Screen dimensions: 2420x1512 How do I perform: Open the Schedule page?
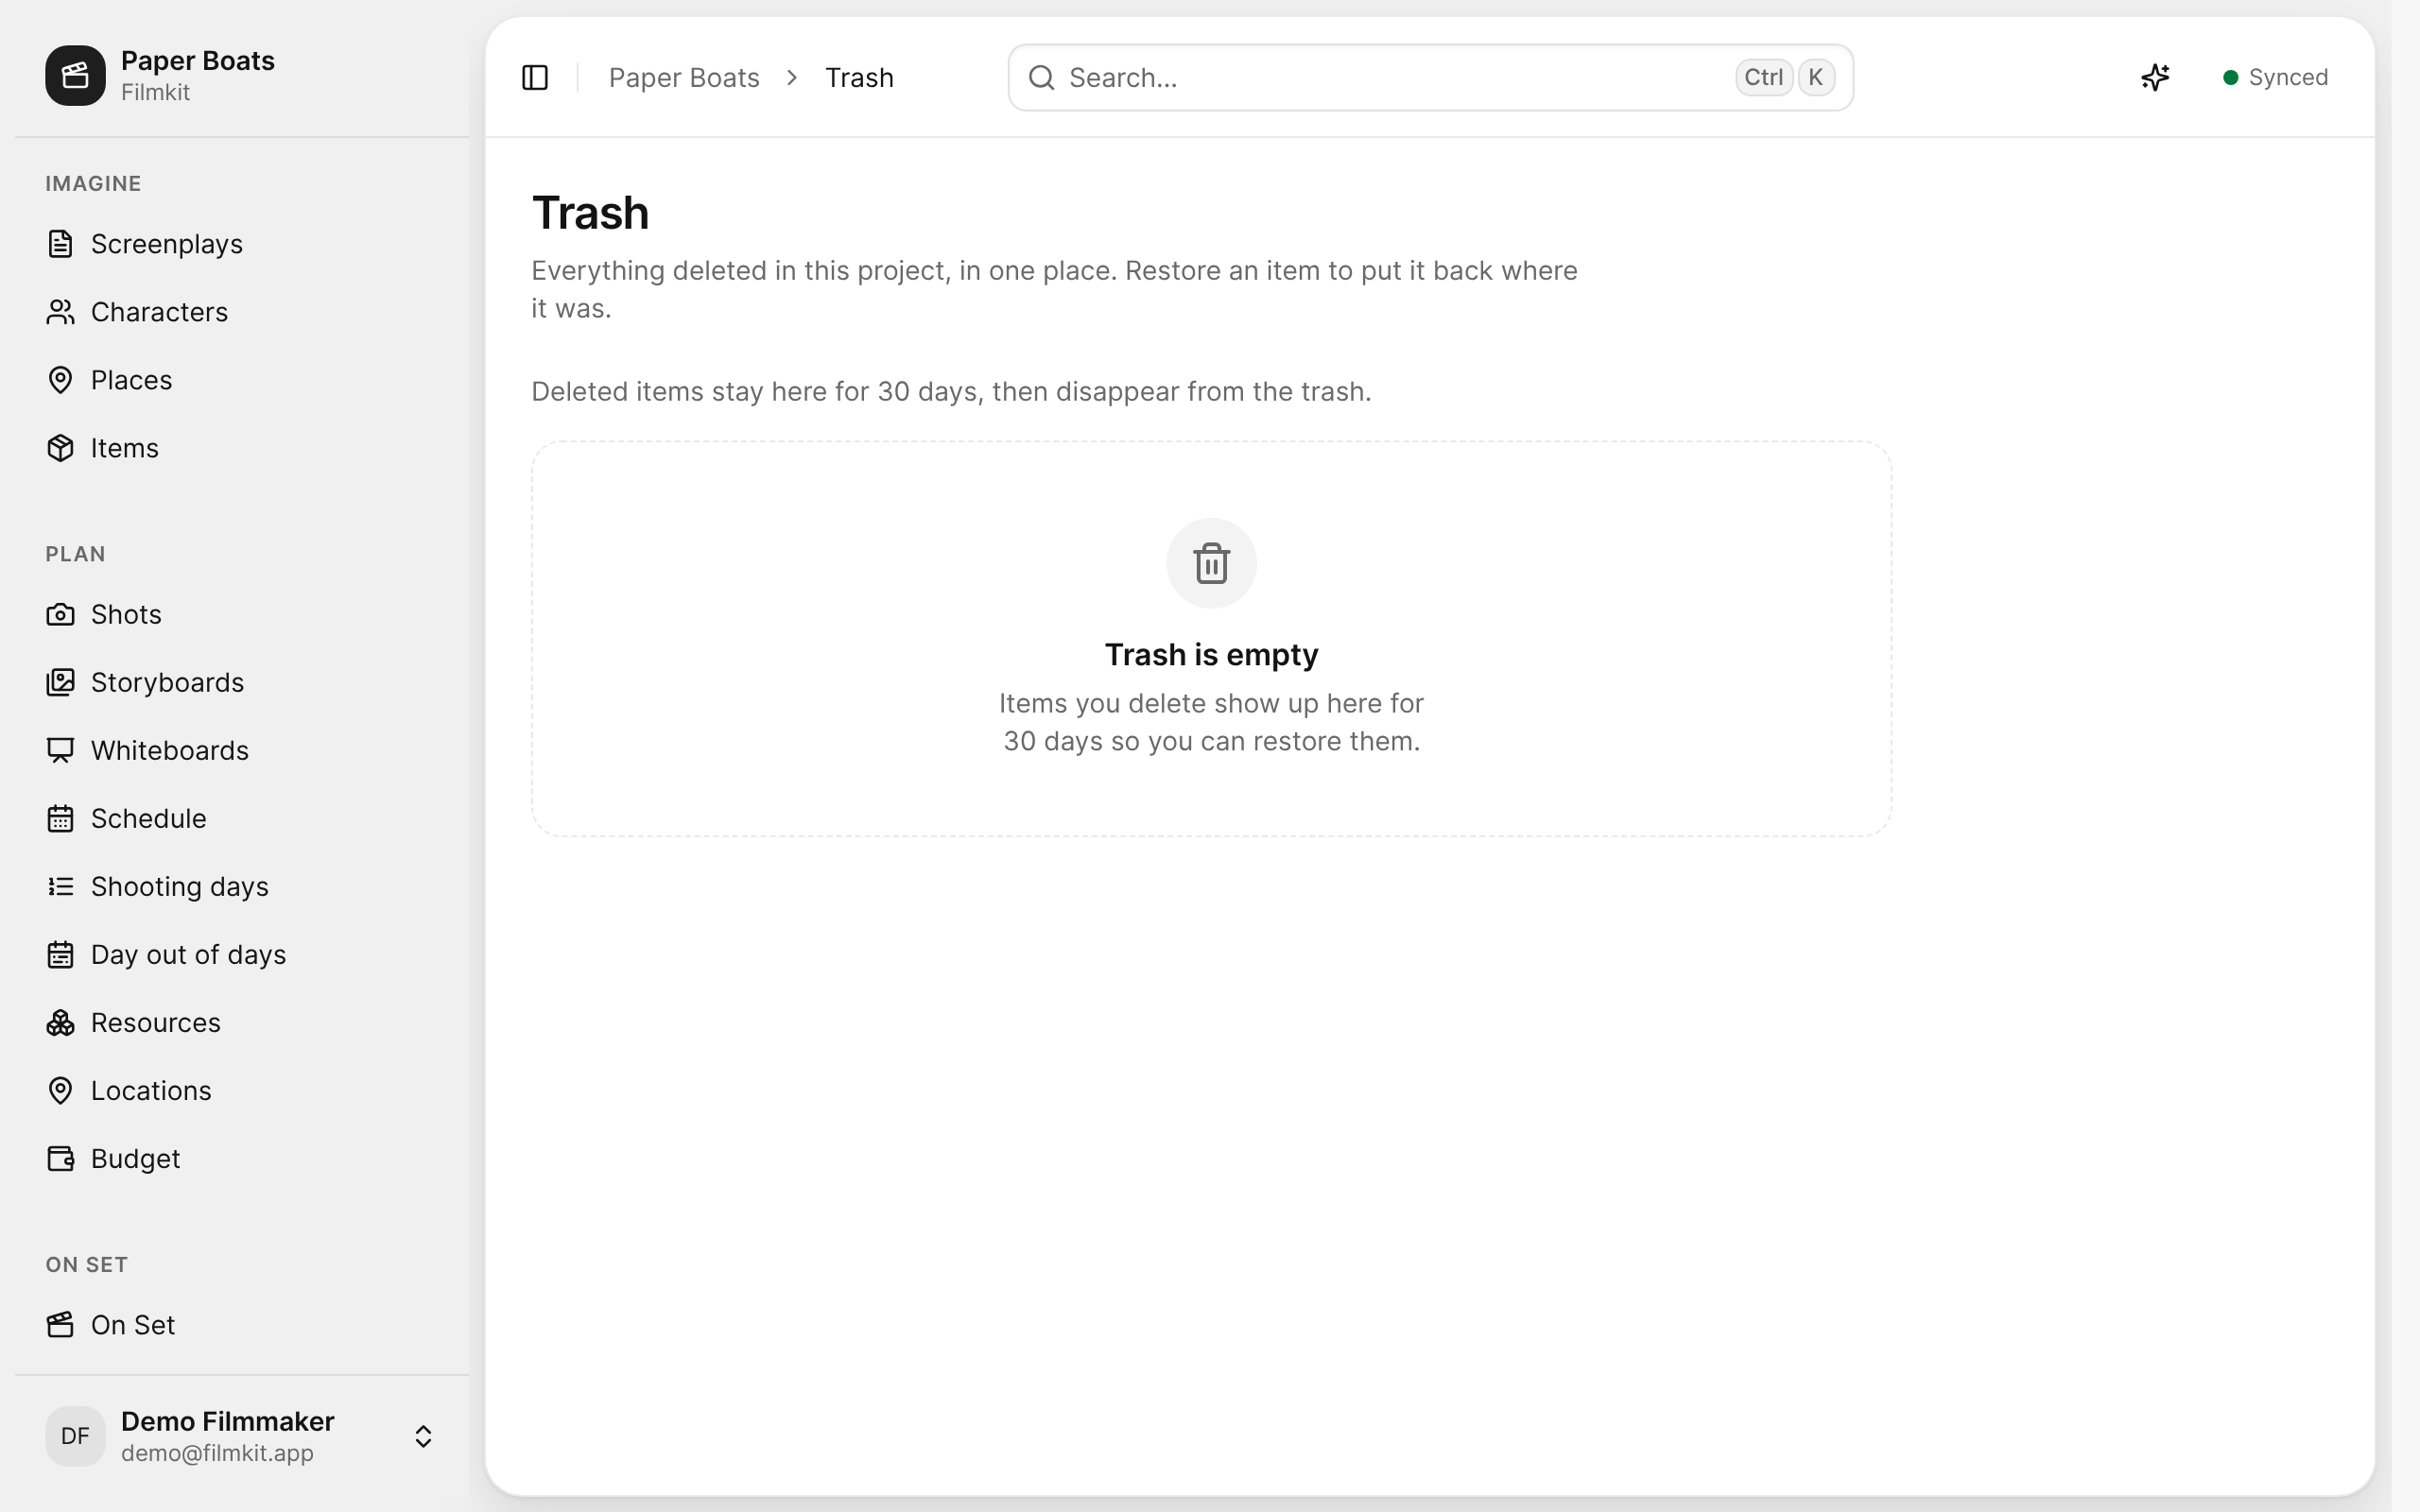pos(242,818)
